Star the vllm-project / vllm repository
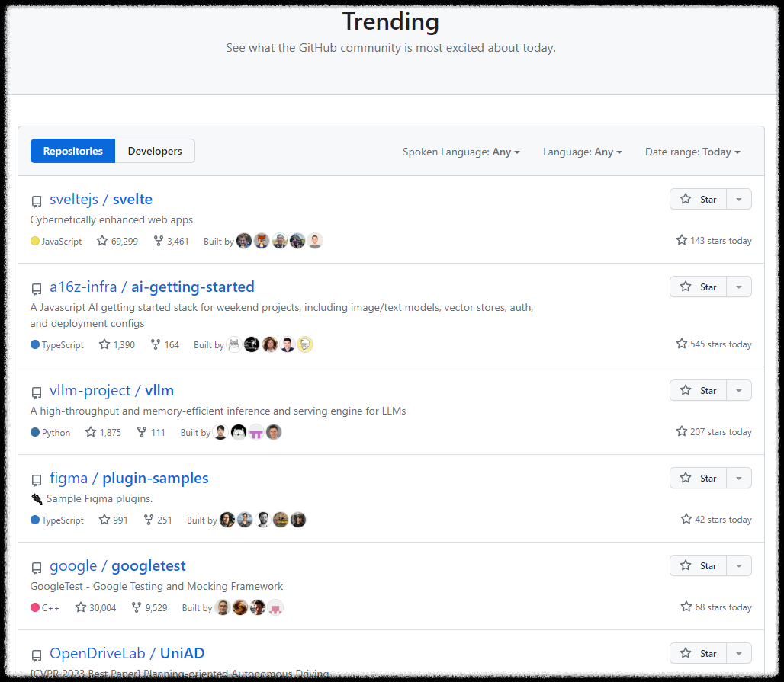The width and height of the screenshot is (784, 682). (698, 390)
